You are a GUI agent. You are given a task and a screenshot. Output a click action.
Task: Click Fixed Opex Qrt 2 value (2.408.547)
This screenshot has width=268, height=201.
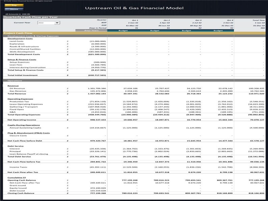162,110
